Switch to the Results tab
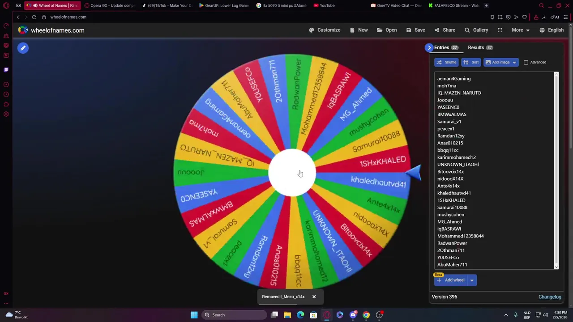573x322 pixels. [x=480, y=47]
